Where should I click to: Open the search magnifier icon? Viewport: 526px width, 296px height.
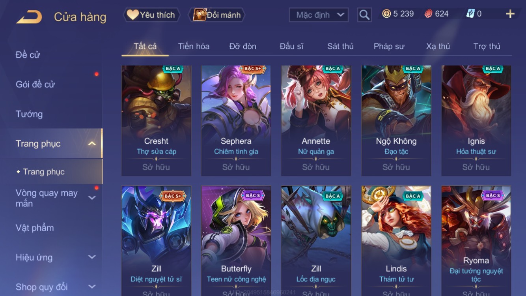point(364,15)
